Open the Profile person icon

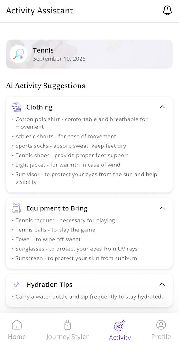[161, 325]
